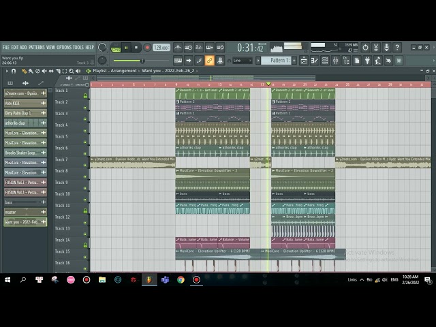Select the pencil draw tool
The height and width of the screenshot is (327, 436).
tap(25, 71)
